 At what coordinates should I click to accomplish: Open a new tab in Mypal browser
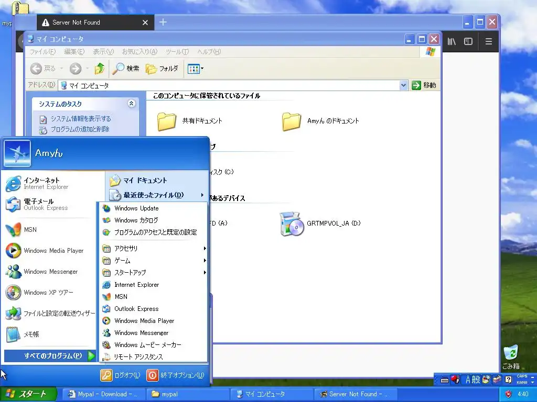click(x=164, y=22)
